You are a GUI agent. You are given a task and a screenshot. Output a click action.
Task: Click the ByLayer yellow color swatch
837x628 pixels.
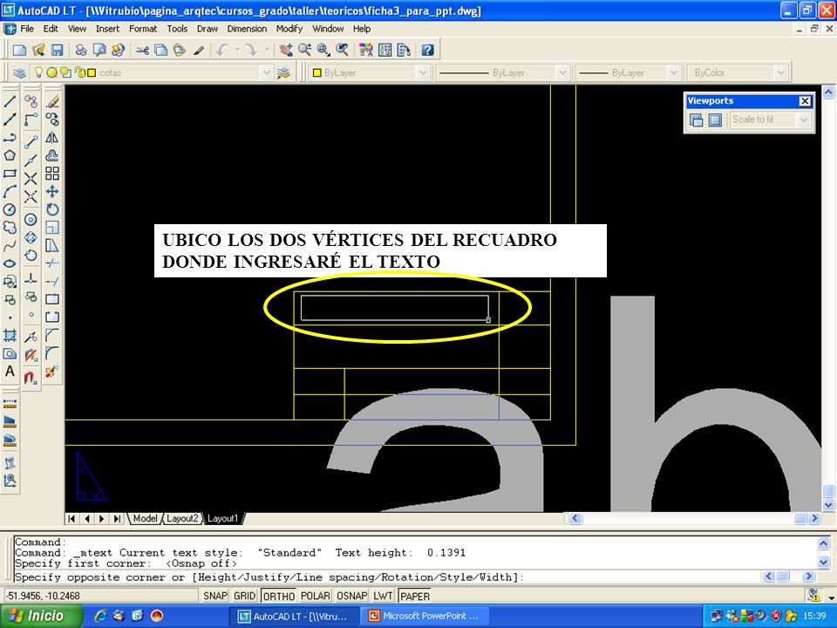click(316, 72)
